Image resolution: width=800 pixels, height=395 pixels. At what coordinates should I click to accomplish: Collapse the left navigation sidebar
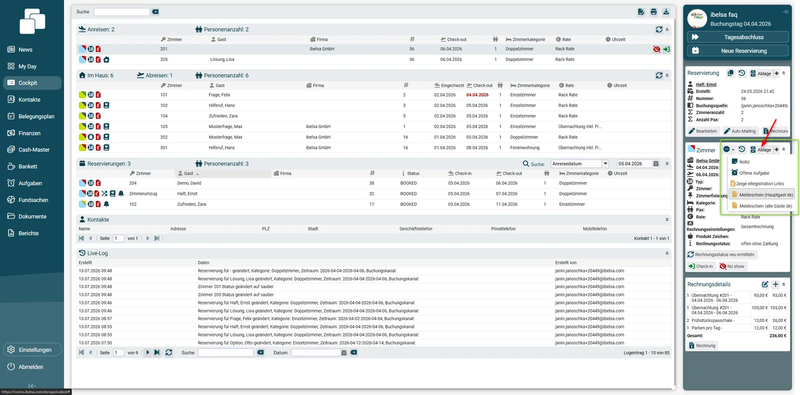pos(32,386)
